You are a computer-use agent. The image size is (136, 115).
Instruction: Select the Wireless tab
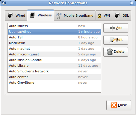(x=41, y=15)
